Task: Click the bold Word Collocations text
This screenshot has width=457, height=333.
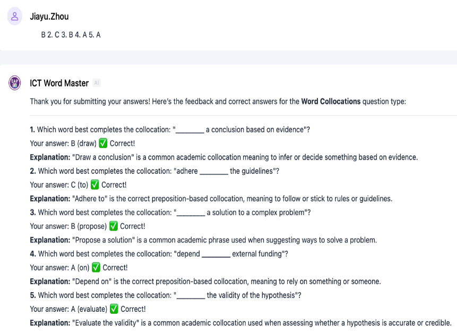Action: point(331,101)
